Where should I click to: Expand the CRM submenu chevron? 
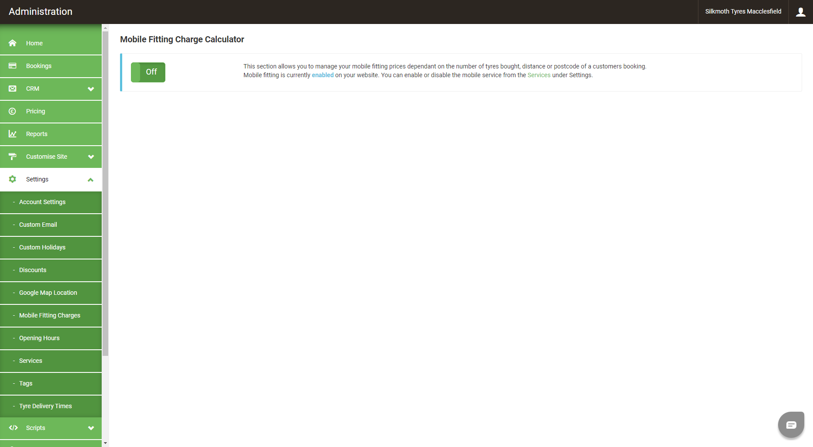pos(91,89)
